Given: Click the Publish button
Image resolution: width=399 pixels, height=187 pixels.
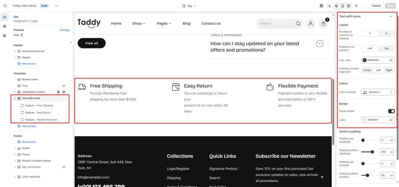Looking at the screenshot, I should pos(376,6).
